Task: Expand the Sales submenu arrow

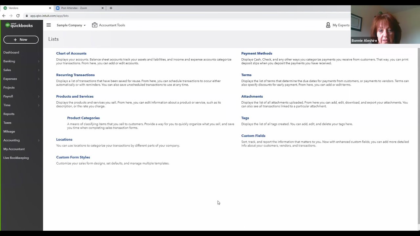Action: pyautogui.click(x=39, y=70)
